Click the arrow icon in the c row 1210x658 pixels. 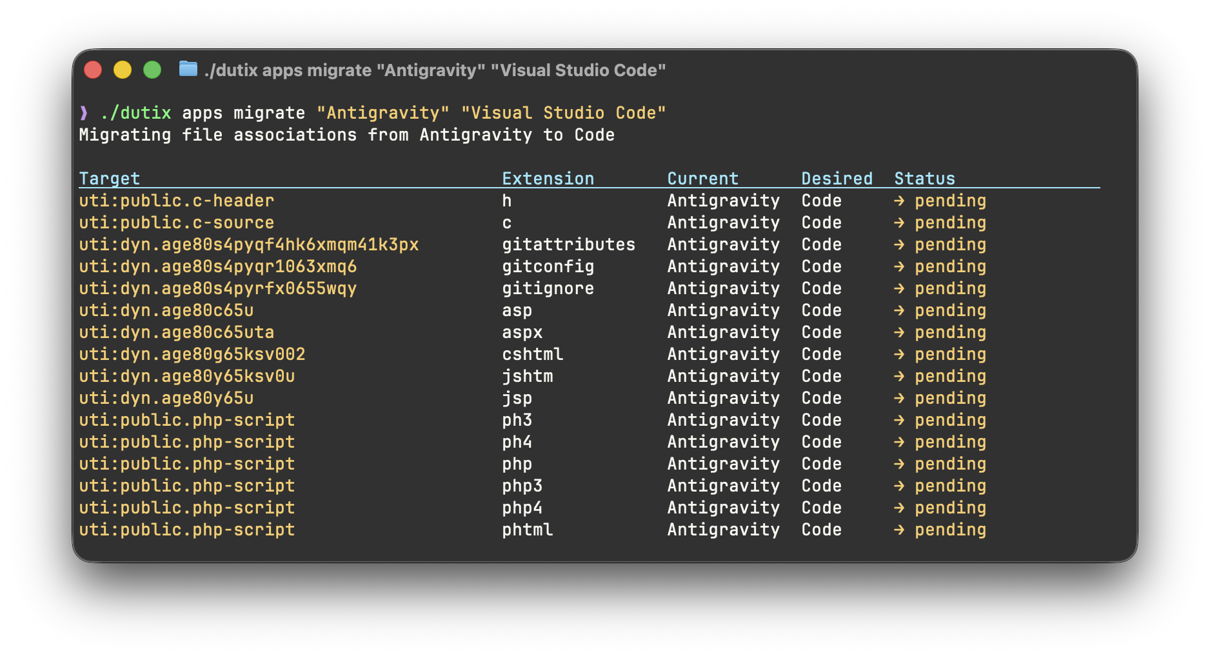coord(899,223)
